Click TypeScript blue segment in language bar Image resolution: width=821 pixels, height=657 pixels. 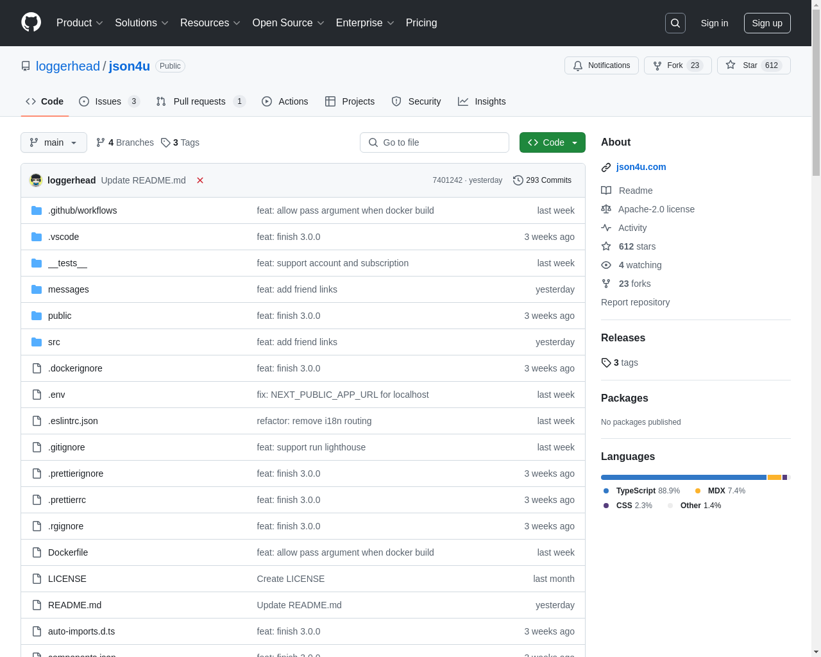684,477
